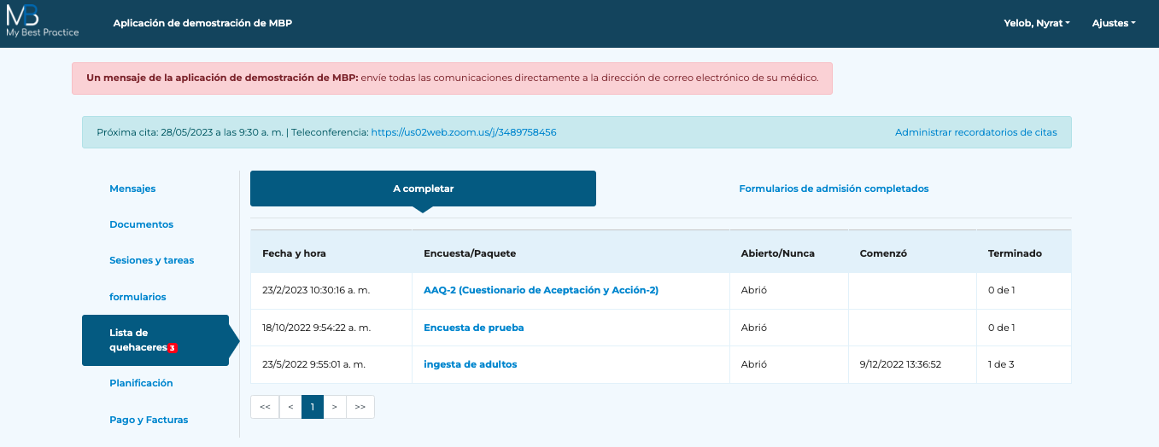Open formularios in the sidebar
This screenshot has width=1159, height=447.
(138, 297)
